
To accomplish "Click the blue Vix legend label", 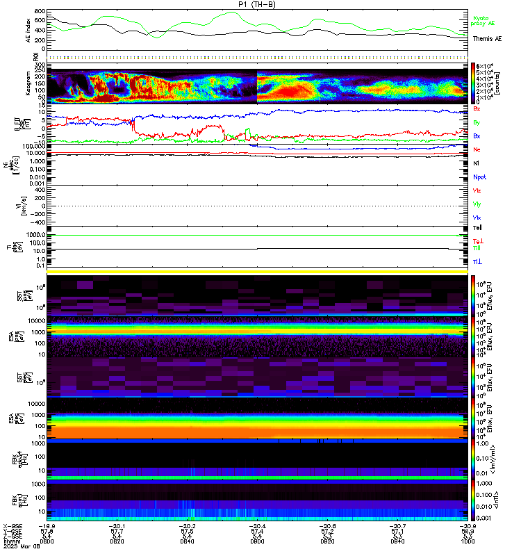I will click(477, 218).
